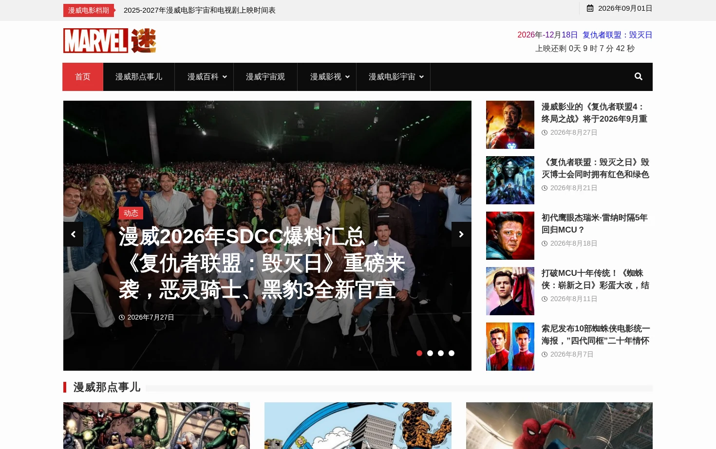
Task: Click the Doctor Doom Avengers poster thumbnail
Action: coord(510,180)
